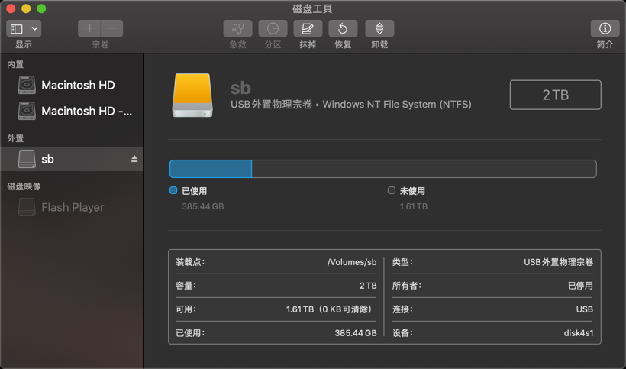The height and width of the screenshot is (369, 626).
Task: Click the 已使用 blue legend swatch
Action: [173, 190]
